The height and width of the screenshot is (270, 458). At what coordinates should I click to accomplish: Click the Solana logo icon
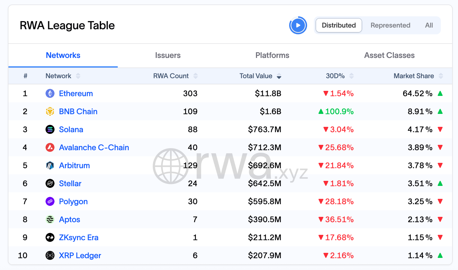50,129
